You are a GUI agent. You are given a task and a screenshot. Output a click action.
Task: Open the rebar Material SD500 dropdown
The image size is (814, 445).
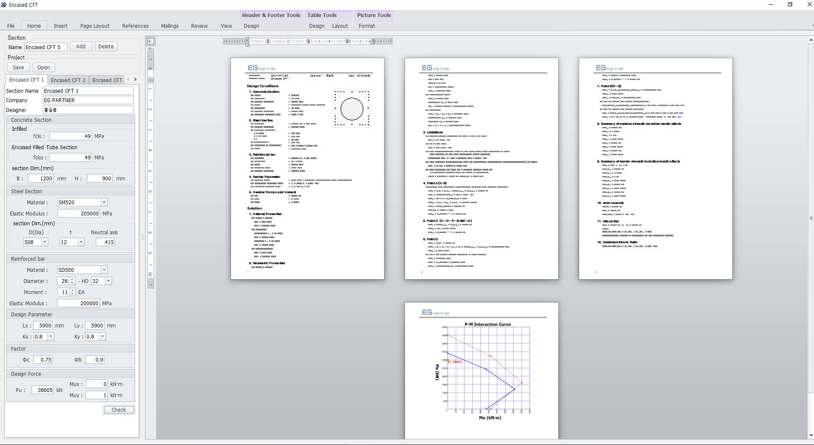[104, 270]
